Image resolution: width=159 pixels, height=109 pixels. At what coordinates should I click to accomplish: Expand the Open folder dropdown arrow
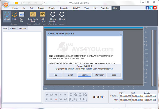(x=20, y=3)
